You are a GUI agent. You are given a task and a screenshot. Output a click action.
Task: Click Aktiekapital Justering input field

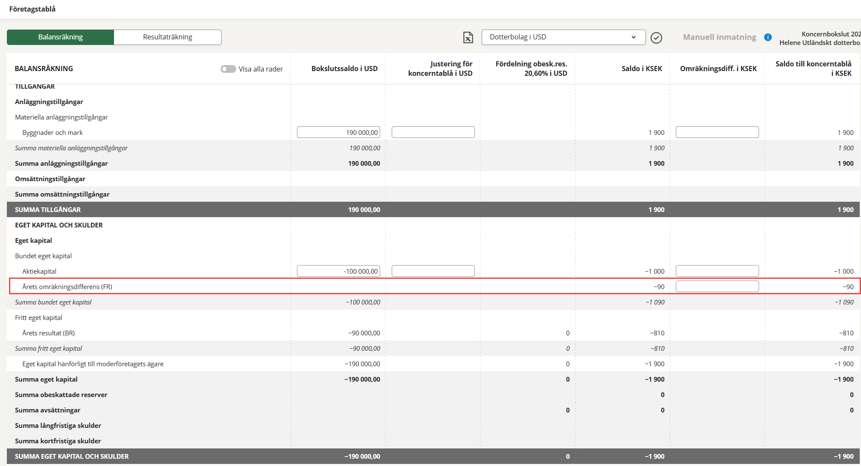click(x=433, y=271)
